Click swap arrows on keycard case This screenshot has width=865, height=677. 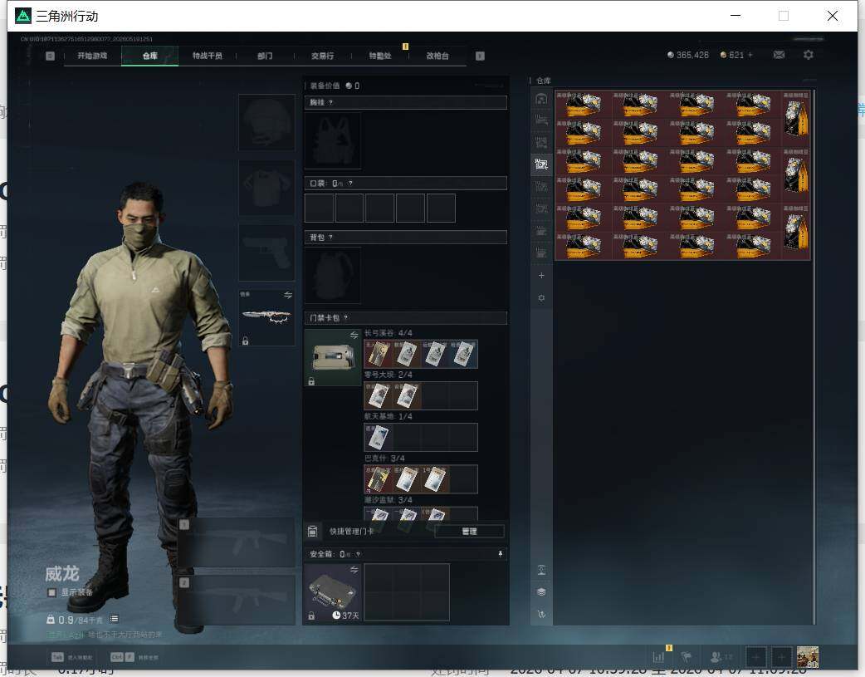tap(354, 336)
